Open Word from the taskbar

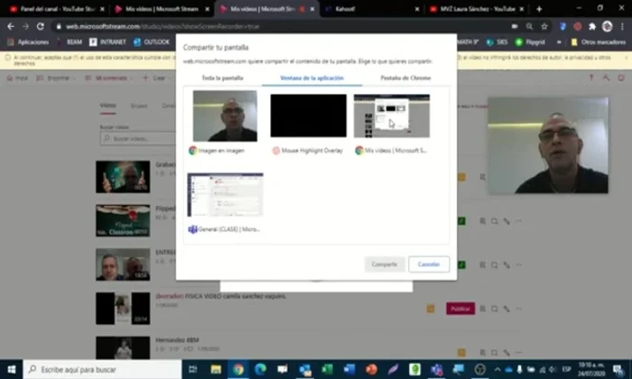(349, 369)
